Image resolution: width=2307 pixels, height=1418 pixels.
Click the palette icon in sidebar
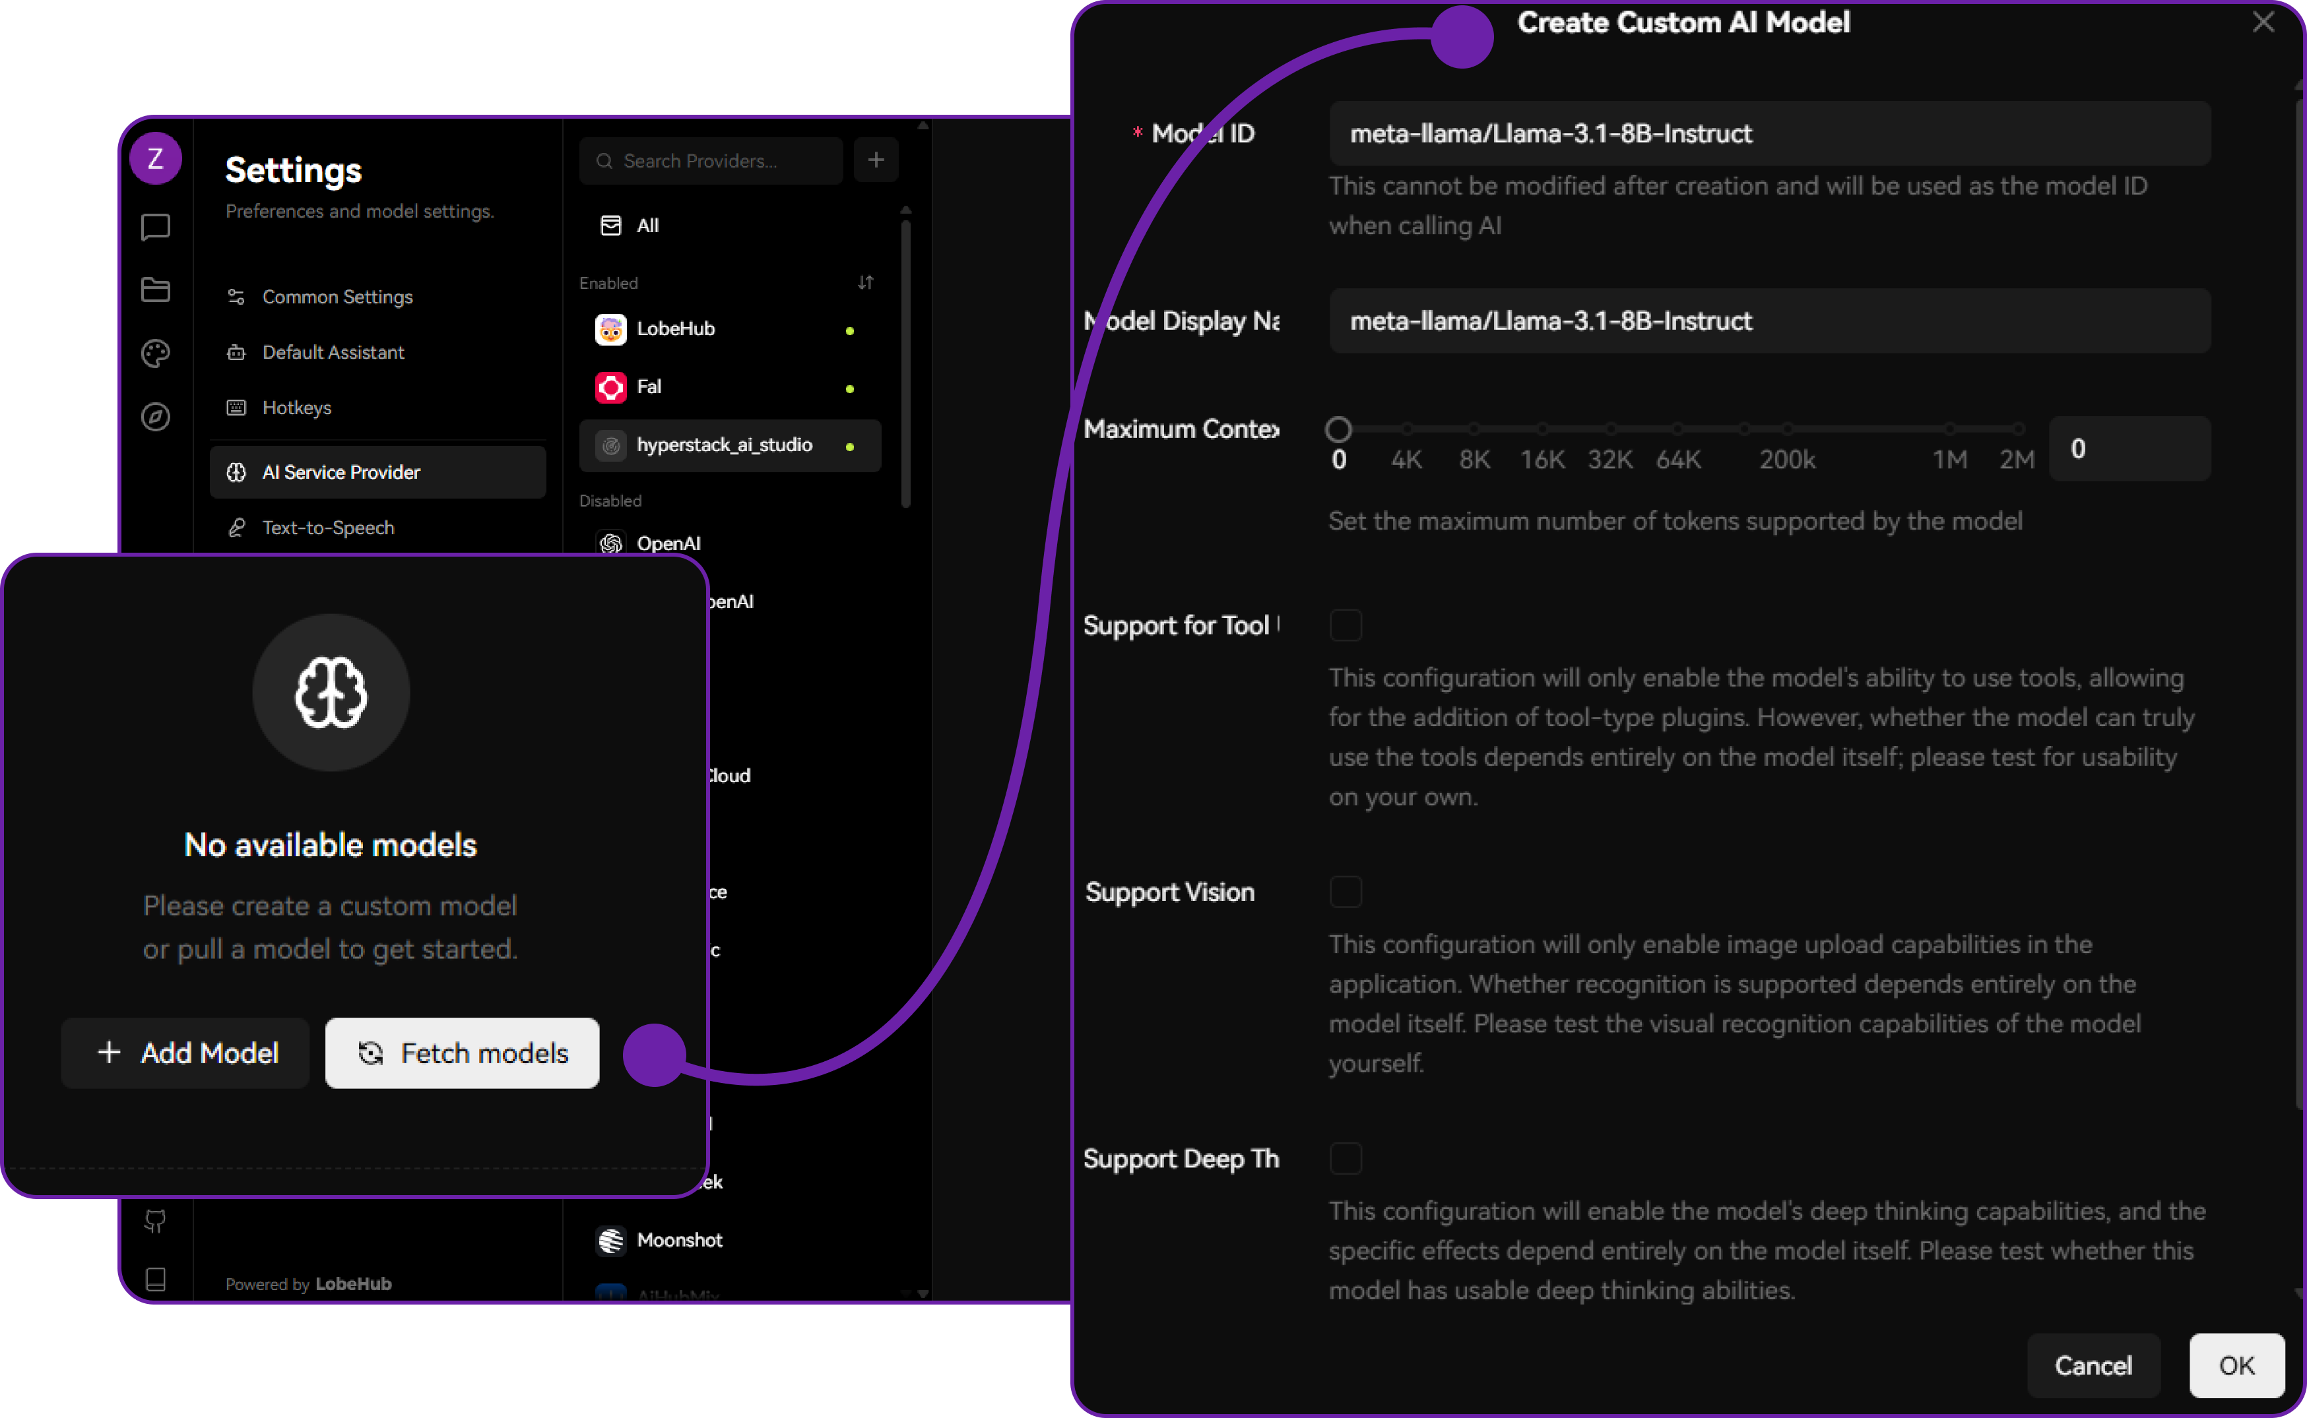[x=156, y=354]
